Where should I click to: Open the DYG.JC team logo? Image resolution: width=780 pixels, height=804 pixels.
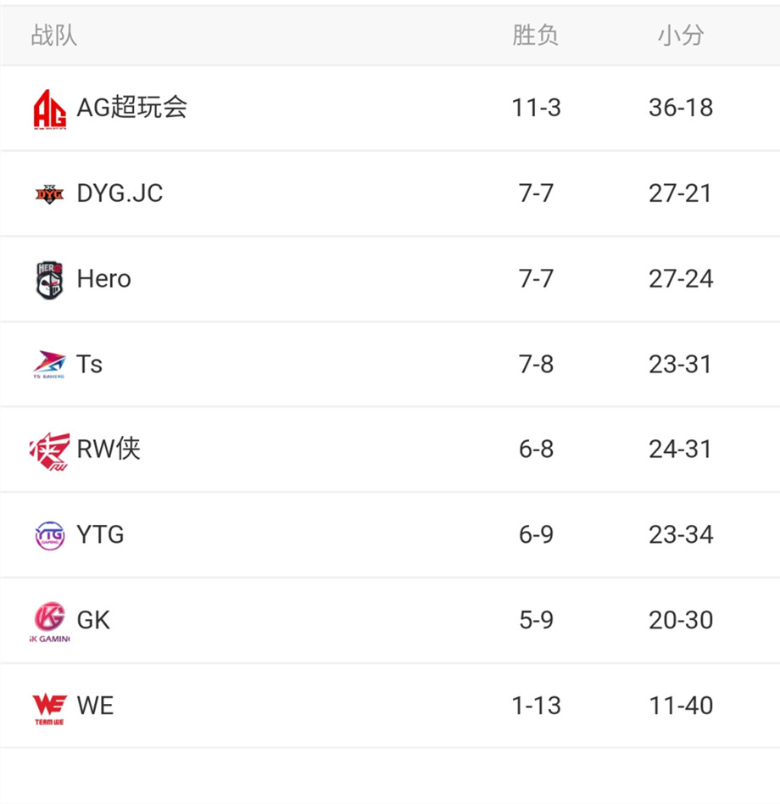(50, 194)
